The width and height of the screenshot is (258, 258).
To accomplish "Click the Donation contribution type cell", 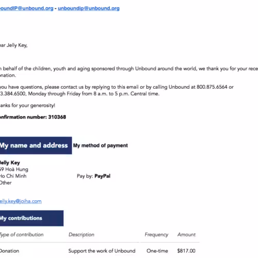I will coord(9,251).
